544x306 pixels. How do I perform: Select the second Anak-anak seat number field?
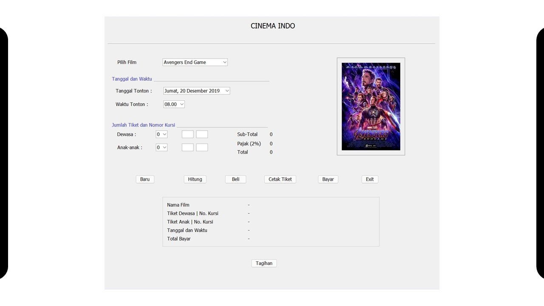[x=202, y=147]
